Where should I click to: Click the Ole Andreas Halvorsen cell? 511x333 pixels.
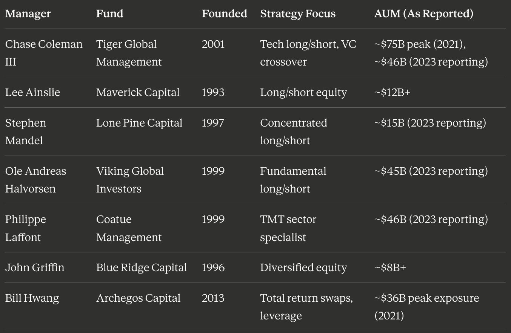pos(35,180)
